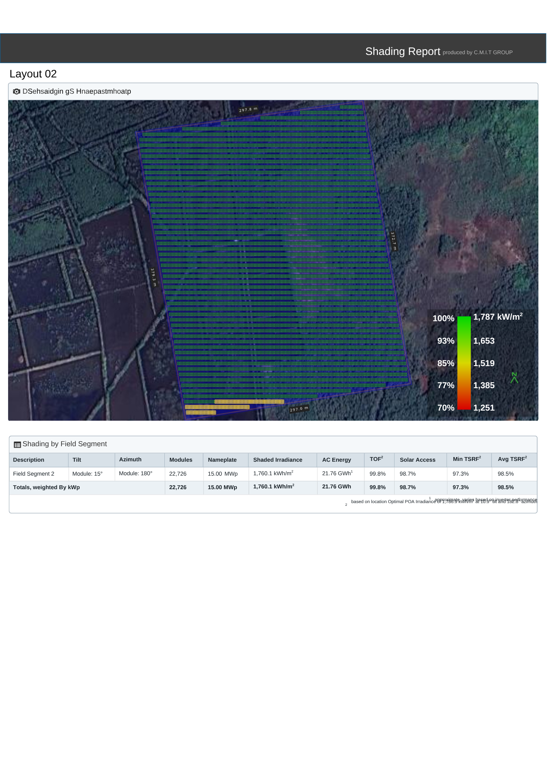Click the Layout 02 heading
This screenshot has height=774, width=547.
click(33, 74)
